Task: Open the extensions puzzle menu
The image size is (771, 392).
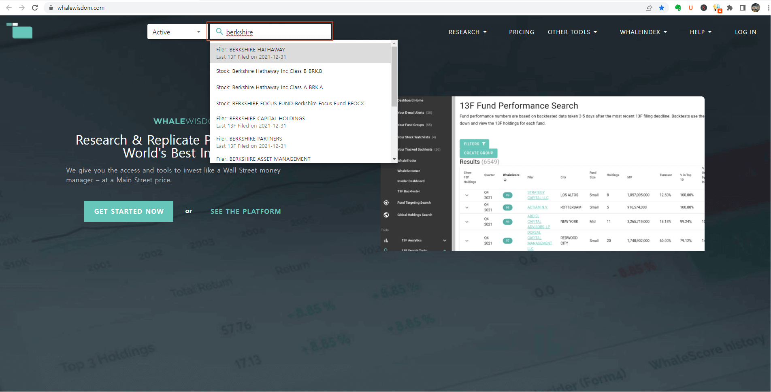Action: pyautogui.click(x=730, y=8)
